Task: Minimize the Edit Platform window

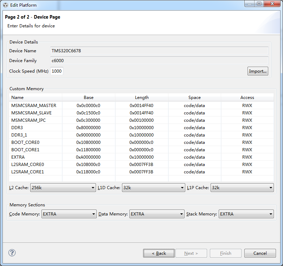Action: [250, 4]
